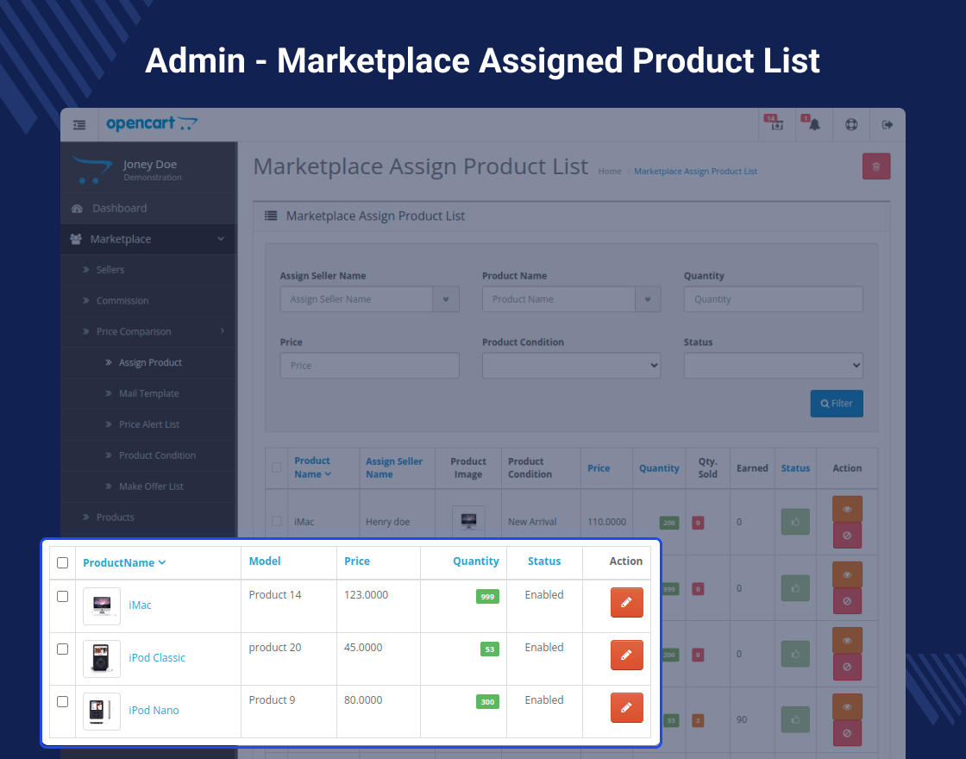This screenshot has height=759, width=966.
Task: Toggle the sidebar menu hamburger icon
Action: tap(79, 125)
